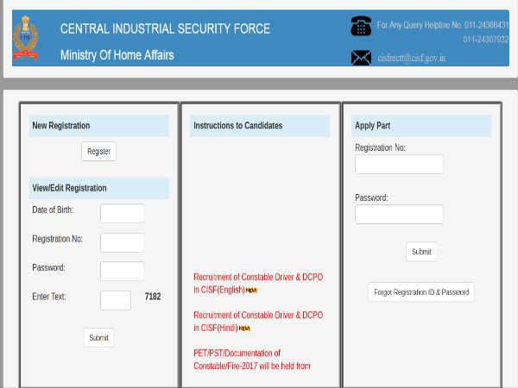The height and width of the screenshot is (388, 518).
Task: Click the cisfrectt email address
Action: pyautogui.click(x=411, y=58)
